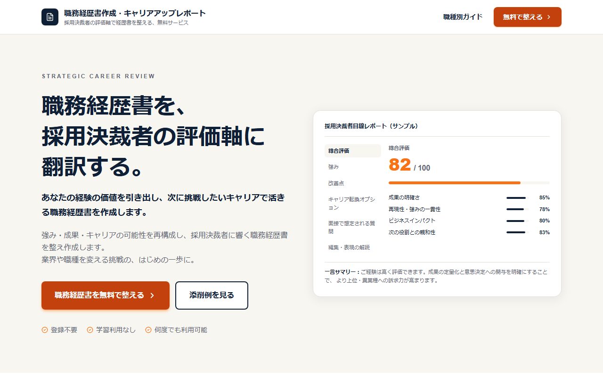The width and height of the screenshot is (603, 377).
Task: Click the 85% value
Action: 545,198
